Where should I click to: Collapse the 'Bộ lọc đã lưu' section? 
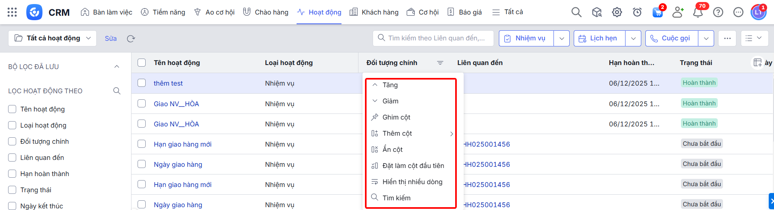(x=117, y=67)
